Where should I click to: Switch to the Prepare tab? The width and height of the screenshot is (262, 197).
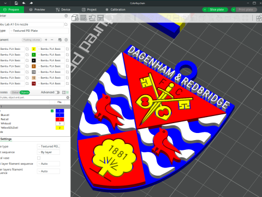coord(11,10)
